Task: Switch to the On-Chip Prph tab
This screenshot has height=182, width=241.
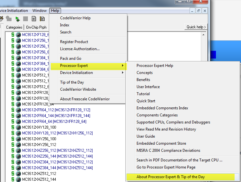Action: 36,27
